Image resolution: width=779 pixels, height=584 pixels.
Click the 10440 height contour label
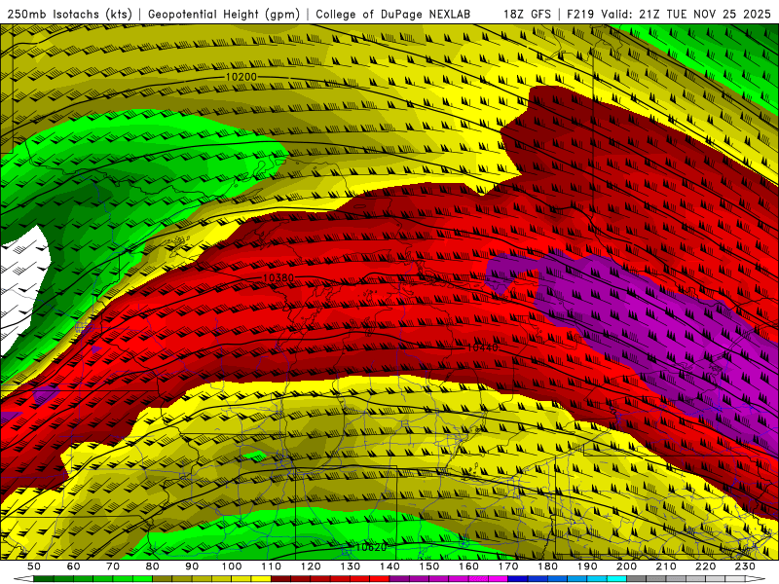(482, 347)
